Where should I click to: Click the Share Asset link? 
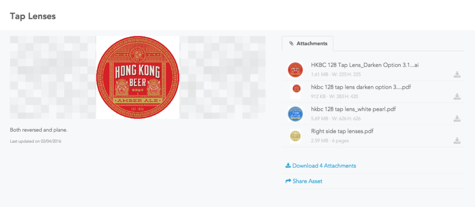[x=304, y=181]
